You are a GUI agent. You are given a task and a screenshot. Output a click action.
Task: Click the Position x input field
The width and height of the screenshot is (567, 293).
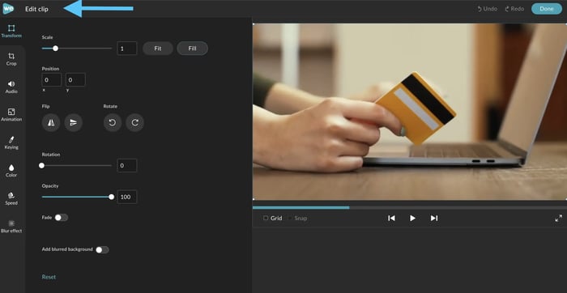tap(51, 80)
